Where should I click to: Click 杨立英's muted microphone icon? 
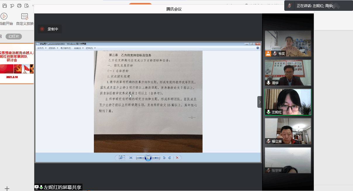(268, 141)
